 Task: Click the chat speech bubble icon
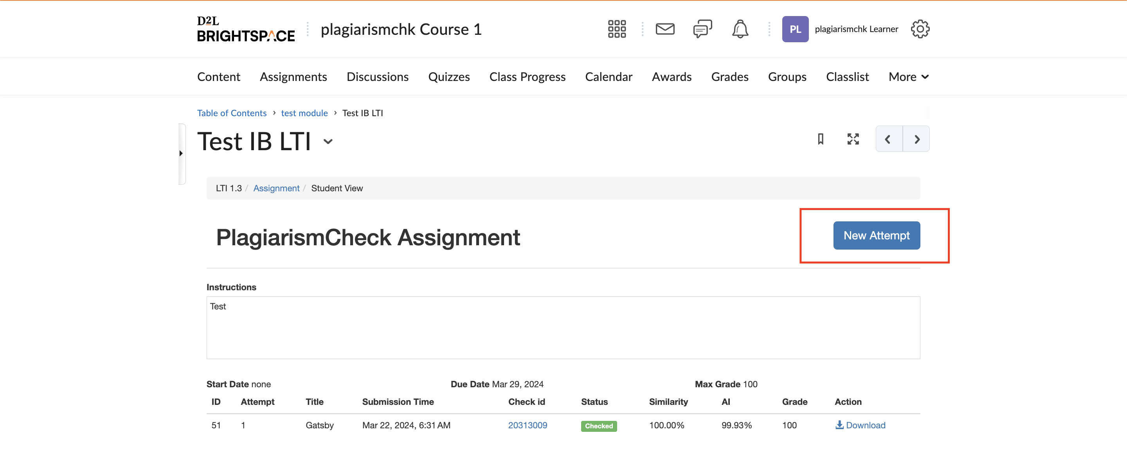tap(702, 29)
